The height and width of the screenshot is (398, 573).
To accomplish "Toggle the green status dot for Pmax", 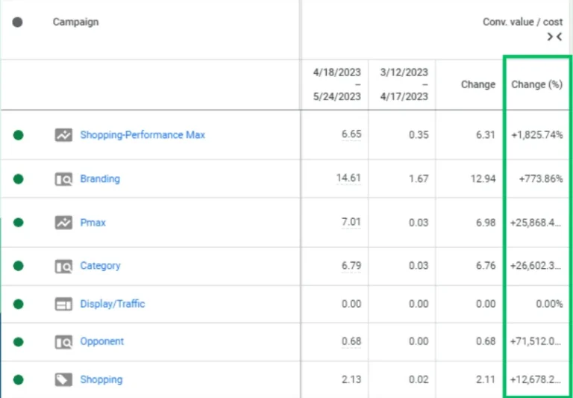I will 18,223.
